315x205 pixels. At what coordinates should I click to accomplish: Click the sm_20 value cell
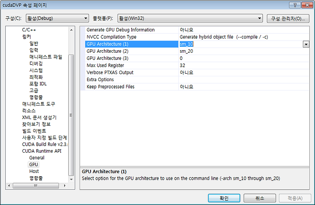[244, 51]
